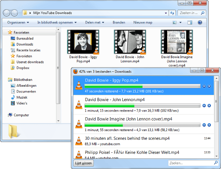Image resolution: width=221 pixels, height=169 pixels.
Task: Open Muziek library
Action: [x=19, y=97]
